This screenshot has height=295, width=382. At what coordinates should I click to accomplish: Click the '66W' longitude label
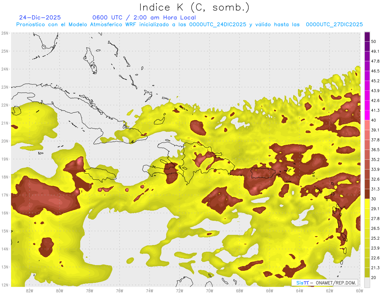pyautogui.click(x=270, y=291)
